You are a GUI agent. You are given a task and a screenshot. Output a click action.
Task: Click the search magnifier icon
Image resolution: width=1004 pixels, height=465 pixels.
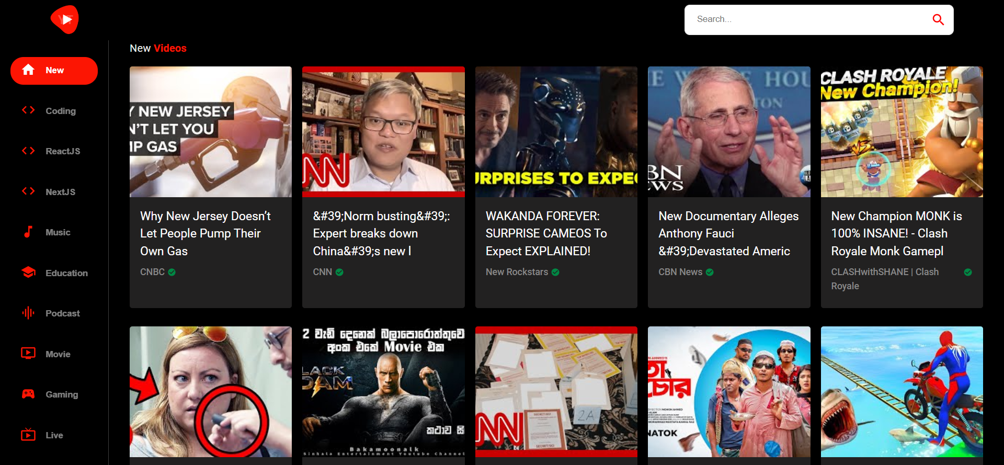point(938,20)
